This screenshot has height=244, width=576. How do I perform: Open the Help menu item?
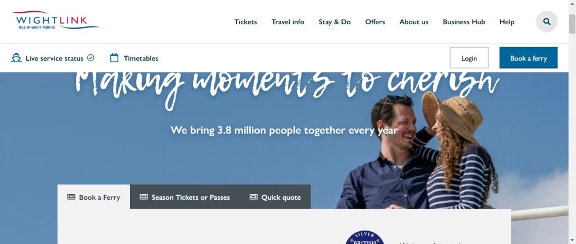pos(507,22)
